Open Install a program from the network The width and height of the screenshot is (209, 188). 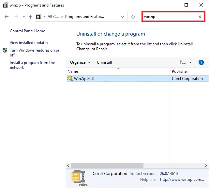(x=32, y=65)
